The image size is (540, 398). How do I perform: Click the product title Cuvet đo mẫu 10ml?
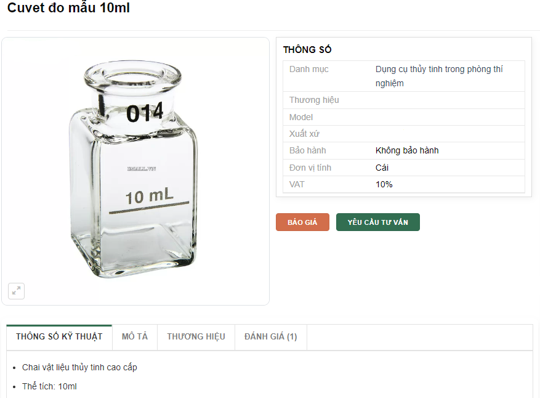[68, 9]
